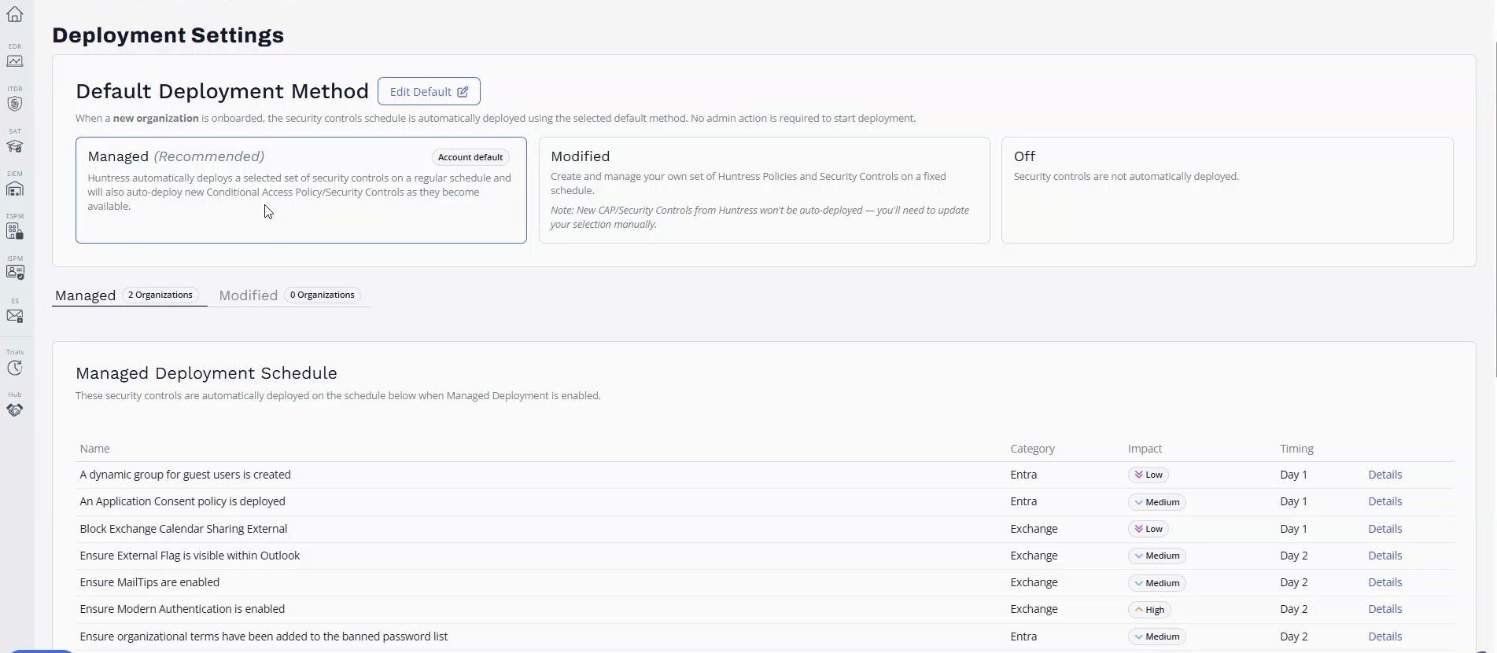Open the home dashboard icon

[15, 13]
